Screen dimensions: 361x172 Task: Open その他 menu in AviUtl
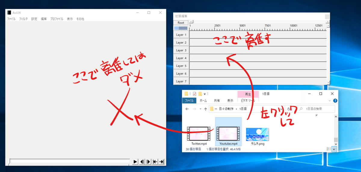pos(80,19)
